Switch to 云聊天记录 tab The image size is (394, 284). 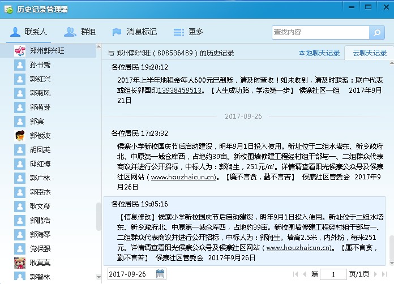(370, 53)
